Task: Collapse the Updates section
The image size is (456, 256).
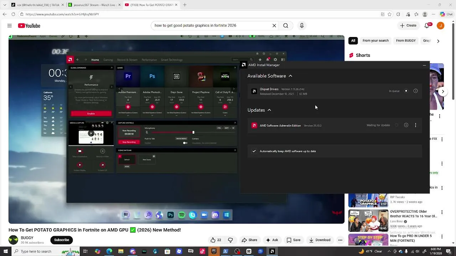Action: point(269,110)
